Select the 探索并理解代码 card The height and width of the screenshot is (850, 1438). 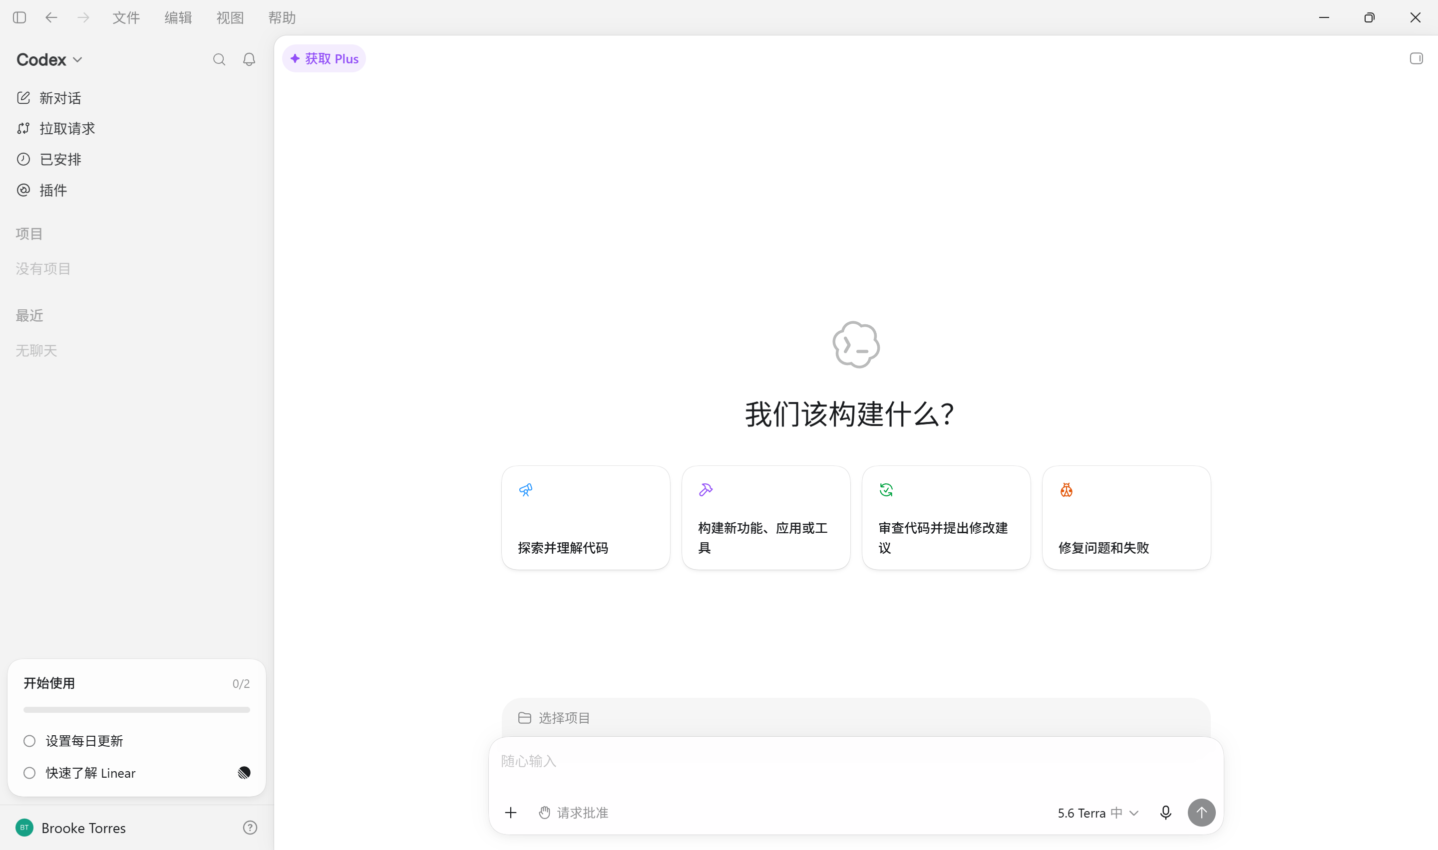click(586, 518)
